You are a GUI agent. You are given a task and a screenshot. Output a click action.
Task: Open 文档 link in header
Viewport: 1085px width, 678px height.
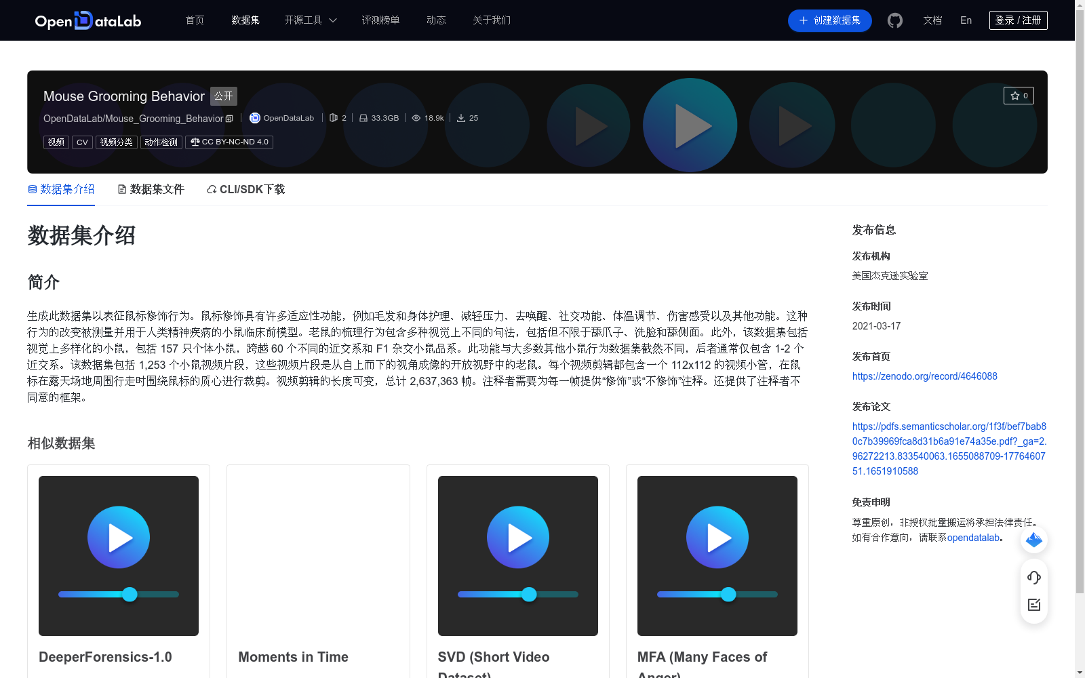tap(932, 20)
